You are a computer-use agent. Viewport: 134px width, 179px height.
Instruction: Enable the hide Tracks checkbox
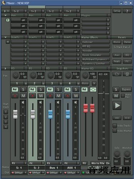click(x=115, y=126)
